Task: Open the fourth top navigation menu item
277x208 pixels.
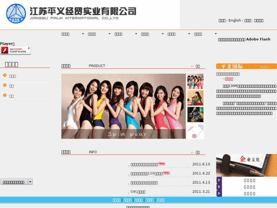Action: click(x=145, y=34)
